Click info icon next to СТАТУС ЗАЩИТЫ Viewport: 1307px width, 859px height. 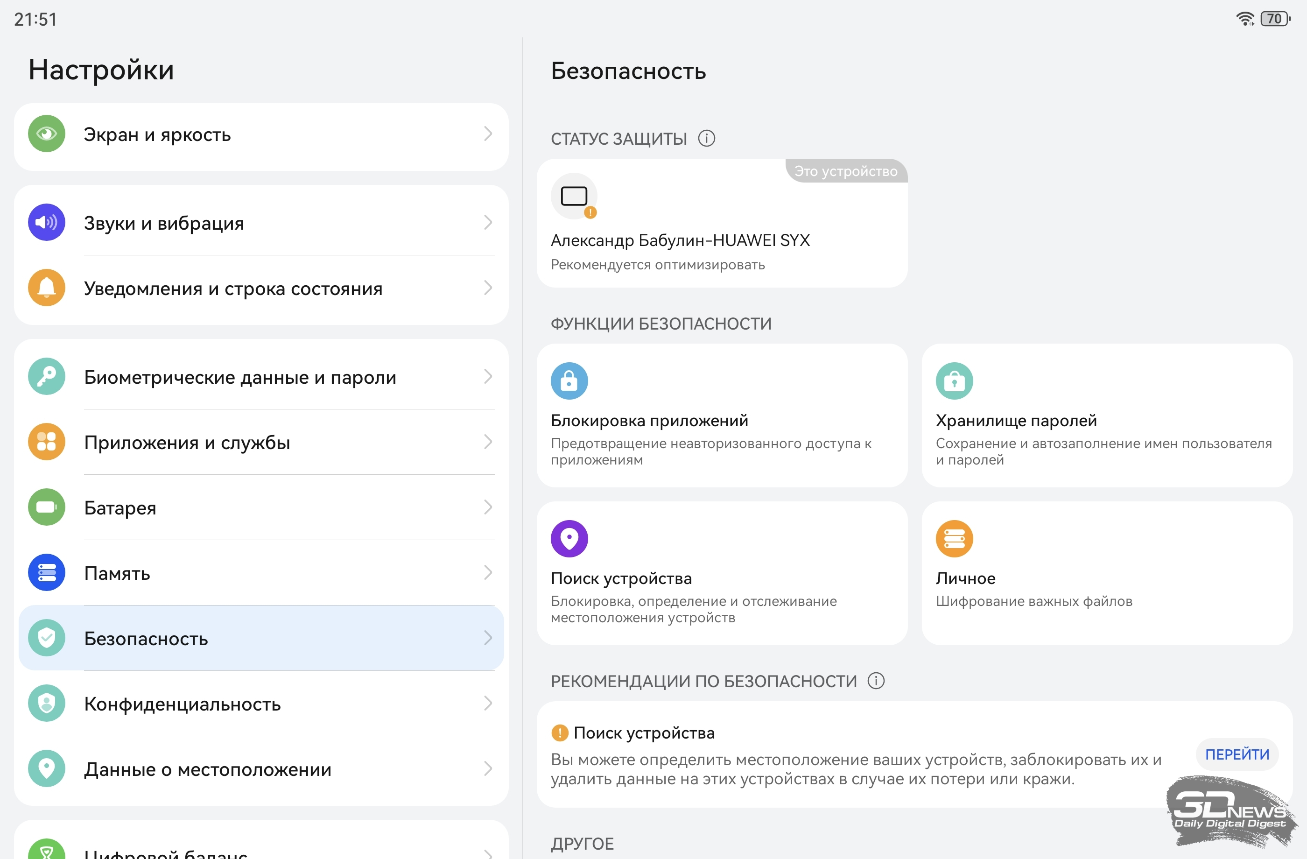pyautogui.click(x=706, y=138)
